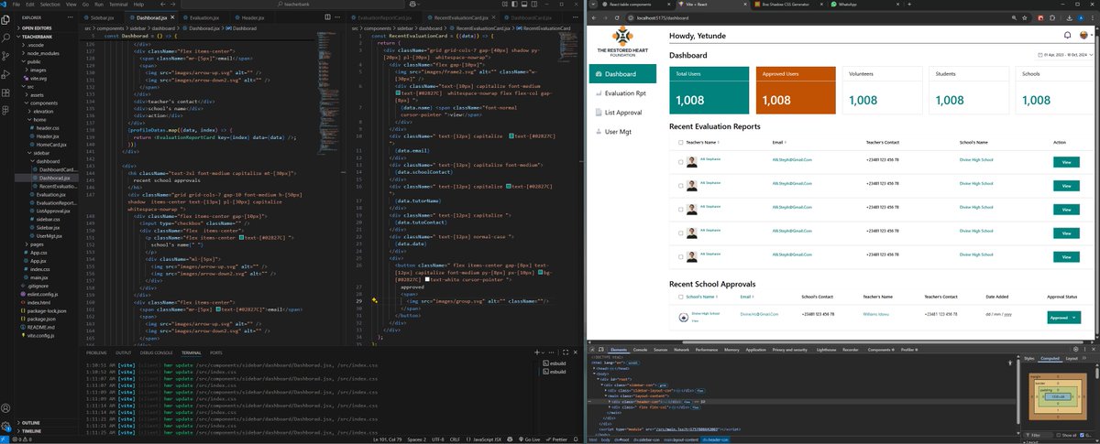Go to Evaluation Rpt in sidebar
Viewport: 1100px width, 444px height.
pyautogui.click(x=625, y=93)
